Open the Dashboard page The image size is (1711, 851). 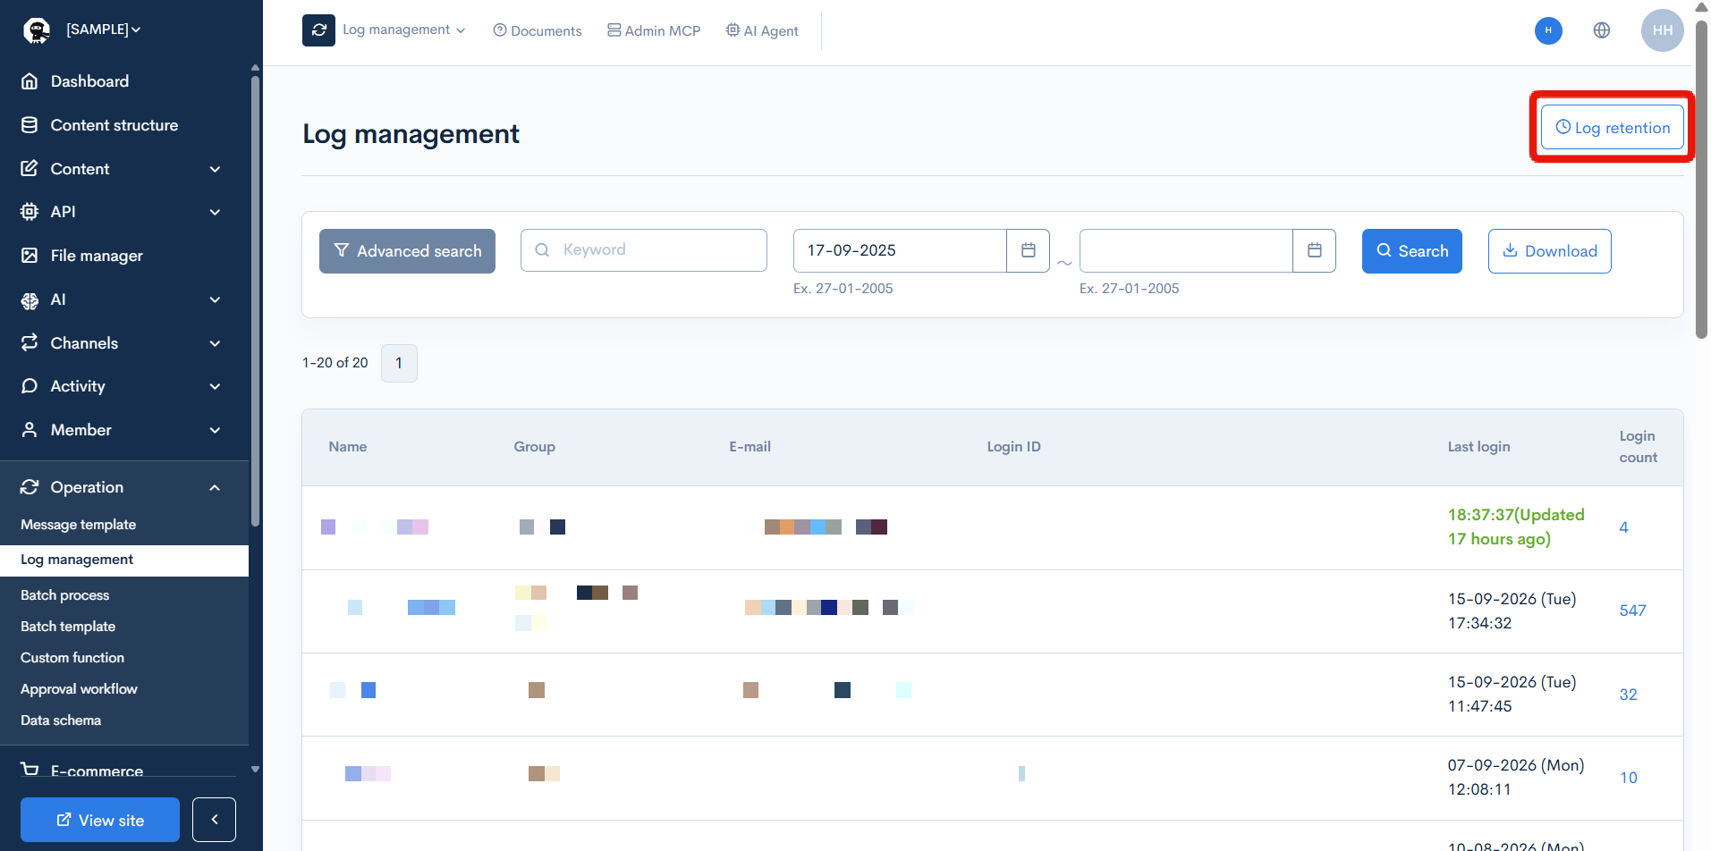(x=89, y=81)
